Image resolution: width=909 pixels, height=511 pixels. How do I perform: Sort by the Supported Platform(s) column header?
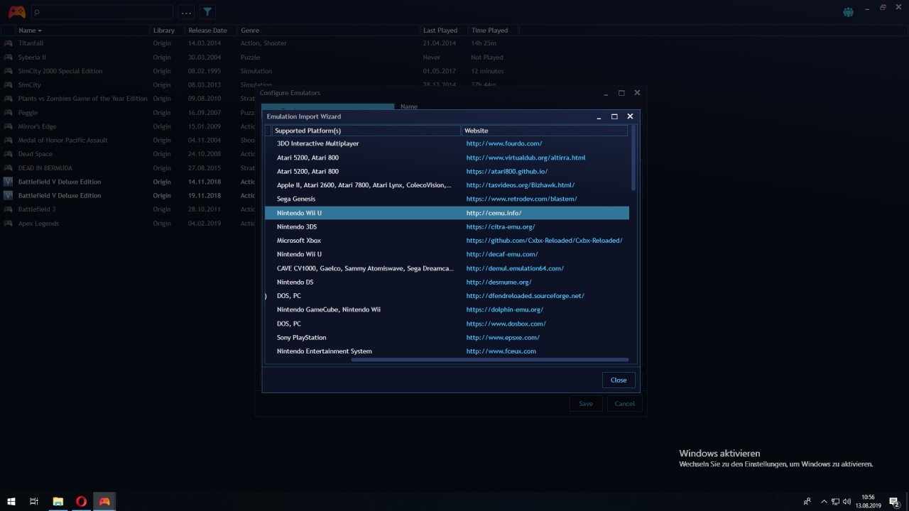366,131
